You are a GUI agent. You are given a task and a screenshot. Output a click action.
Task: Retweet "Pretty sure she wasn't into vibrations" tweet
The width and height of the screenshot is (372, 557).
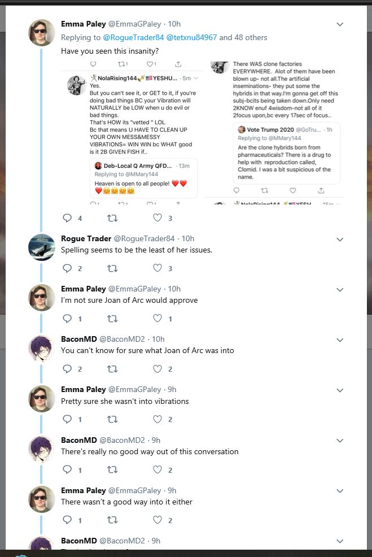tap(112, 419)
